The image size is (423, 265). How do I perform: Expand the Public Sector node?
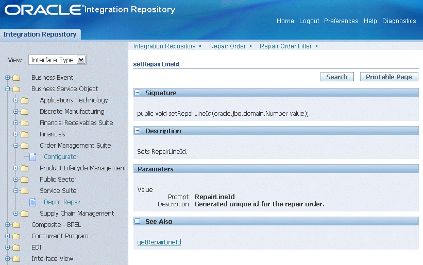coord(15,180)
